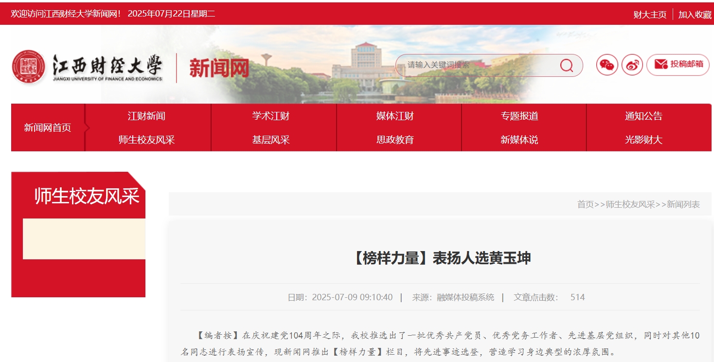Click the Jiangxi University round seal logo

(29, 67)
